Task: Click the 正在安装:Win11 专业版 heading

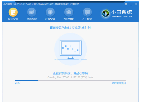Action: pos(70,28)
